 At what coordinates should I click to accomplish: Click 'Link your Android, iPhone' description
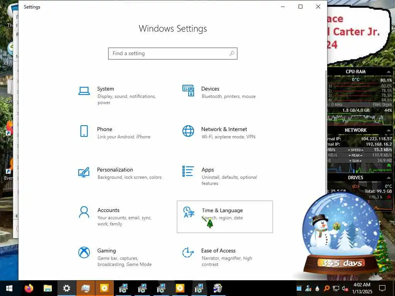pos(124,137)
